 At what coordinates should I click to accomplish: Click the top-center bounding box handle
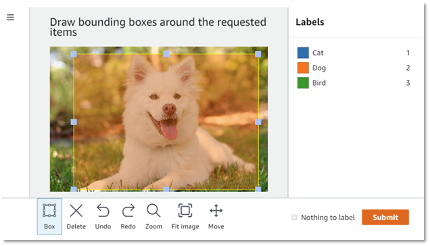point(166,54)
